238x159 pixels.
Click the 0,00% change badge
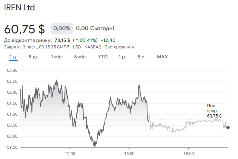(x=62, y=28)
